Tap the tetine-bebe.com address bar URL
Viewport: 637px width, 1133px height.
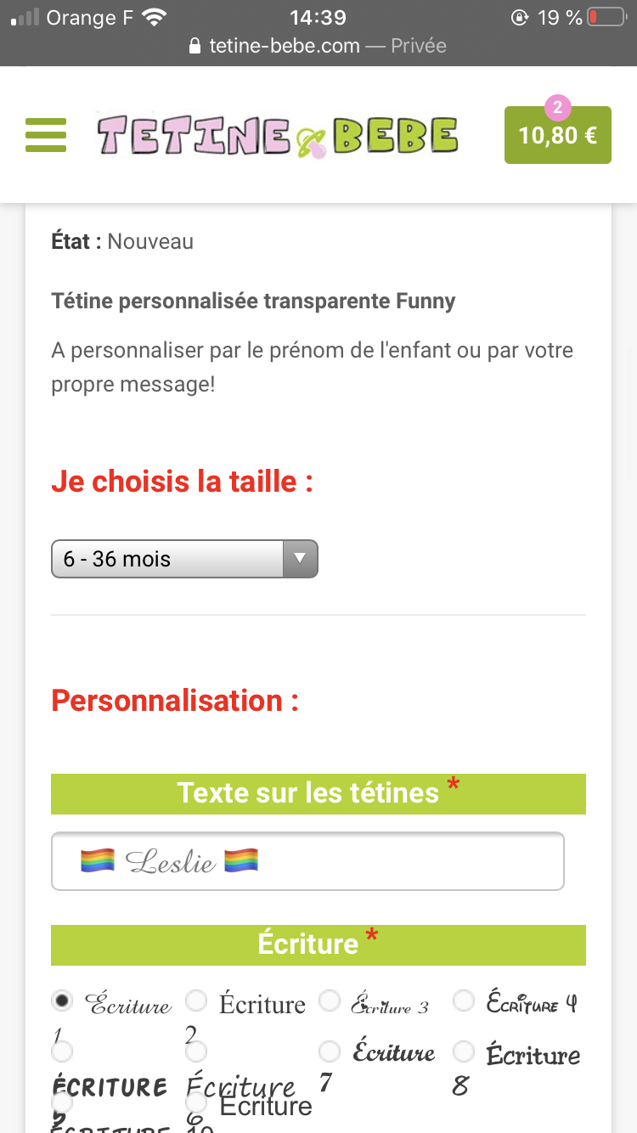coord(285,46)
